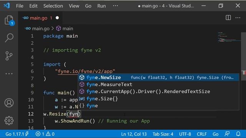Select the RenderedTextSize suggestion
246x138 pixels.
(158, 92)
